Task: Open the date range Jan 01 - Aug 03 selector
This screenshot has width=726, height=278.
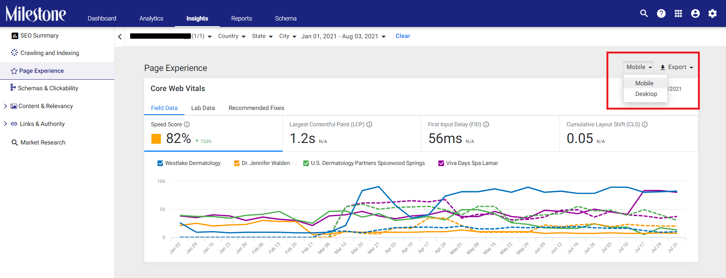Action: (x=343, y=36)
